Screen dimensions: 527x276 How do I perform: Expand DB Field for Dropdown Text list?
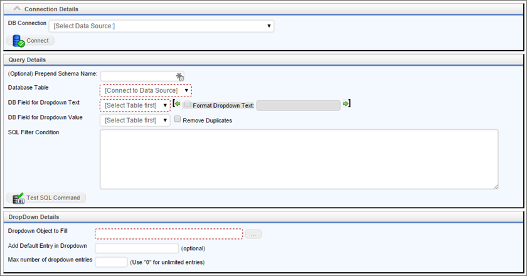(135, 105)
